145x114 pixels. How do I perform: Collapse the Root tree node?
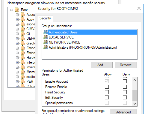click(11, 10)
